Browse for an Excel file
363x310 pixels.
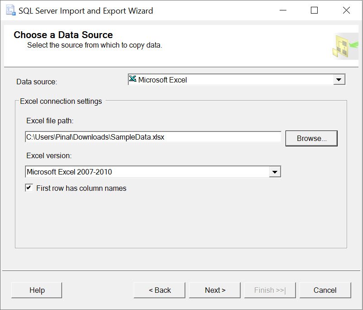[x=311, y=138]
